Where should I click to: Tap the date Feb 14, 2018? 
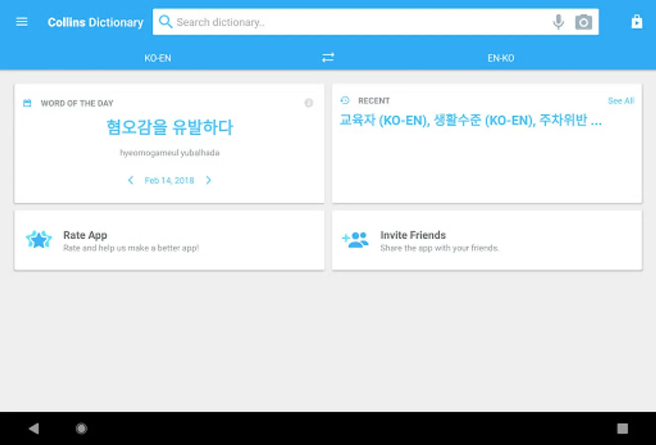pyautogui.click(x=169, y=180)
